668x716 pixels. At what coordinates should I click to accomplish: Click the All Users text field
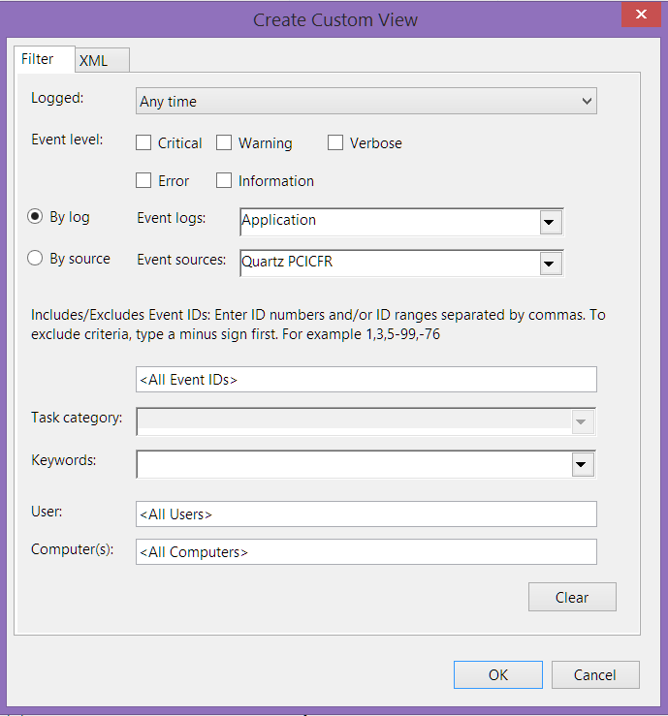click(x=366, y=514)
